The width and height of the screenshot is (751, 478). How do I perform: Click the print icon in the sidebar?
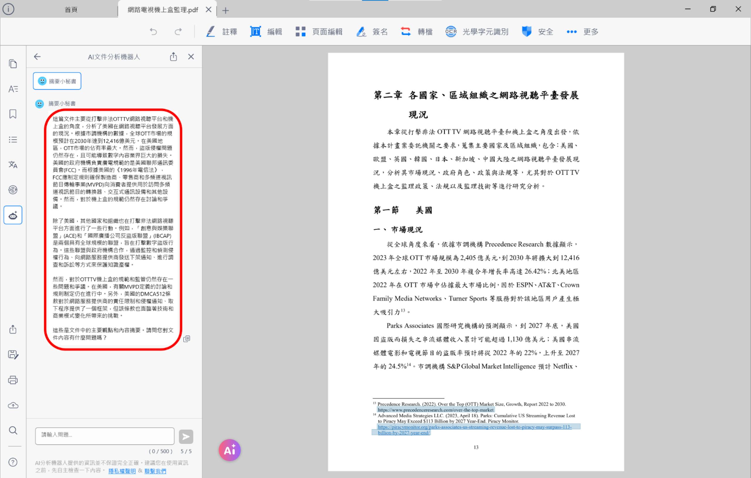13,380
